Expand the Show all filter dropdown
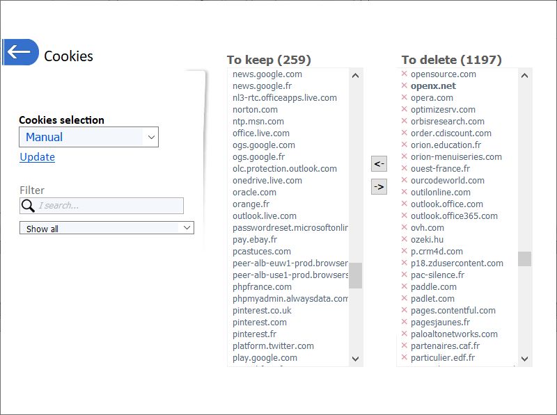The height and width of the screenshot is (415, 557). (x=107, y=228)
